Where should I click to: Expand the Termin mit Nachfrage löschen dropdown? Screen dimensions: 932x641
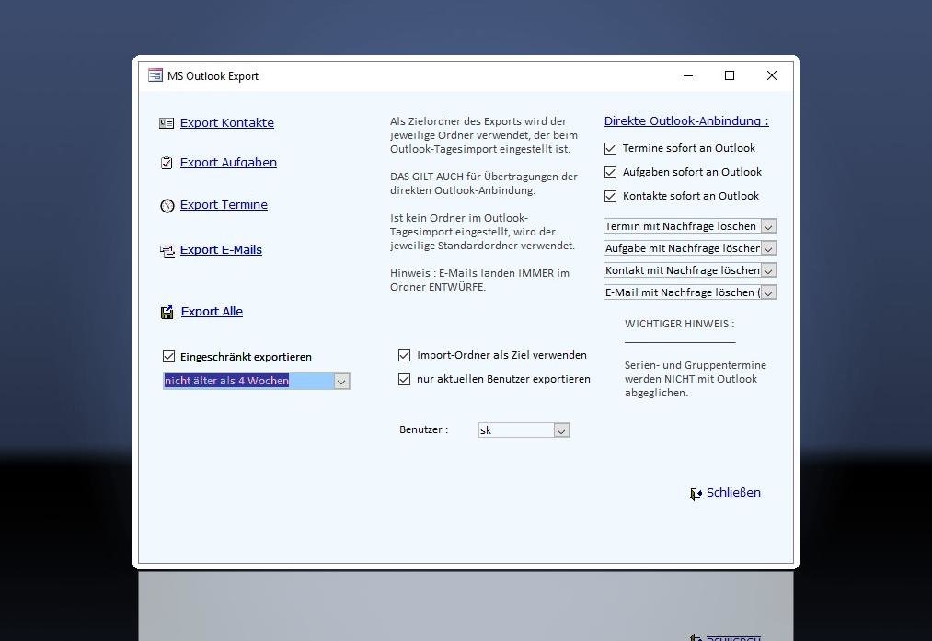[768, 227]
